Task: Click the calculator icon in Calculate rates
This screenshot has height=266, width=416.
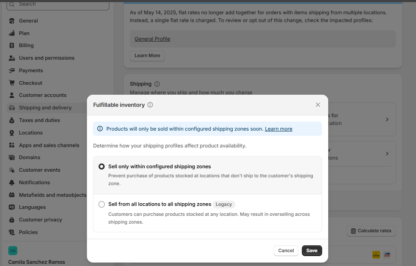Action: pos(353,231)
